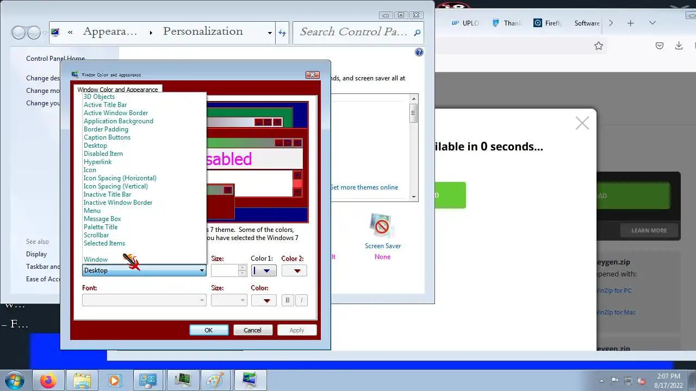
Task: Switch to Control Panel taskbar icon
Action: pyautogui.click(x=148, y=380)
